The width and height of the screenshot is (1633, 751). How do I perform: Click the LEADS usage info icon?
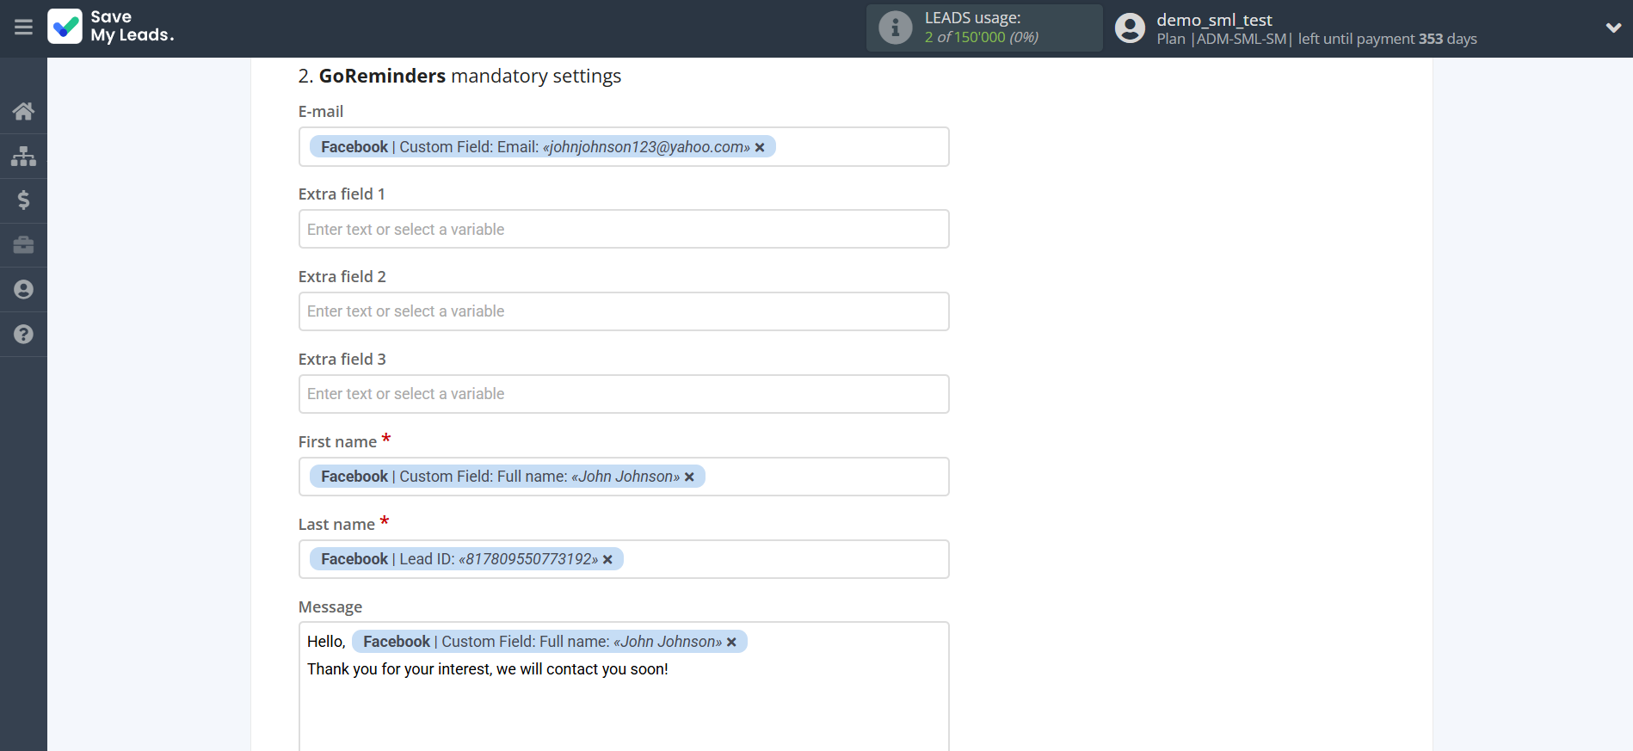click(x=895, y=28)
